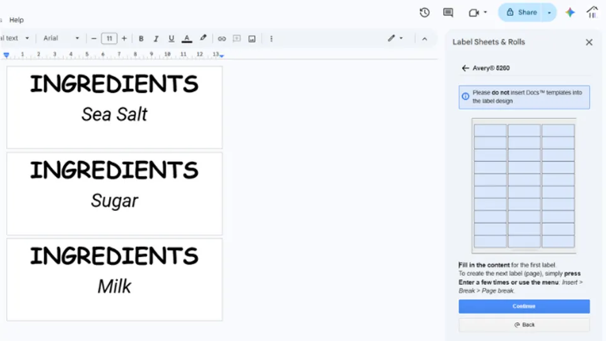The height and width of the screenshot is (341, 606).
Task: Open the more toolbar options dots
Action: tap(271, 39)
